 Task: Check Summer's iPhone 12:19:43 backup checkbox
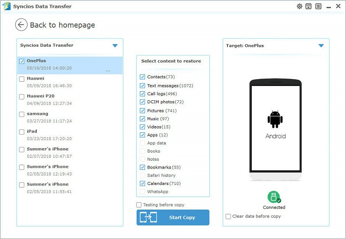pos(22,167)
